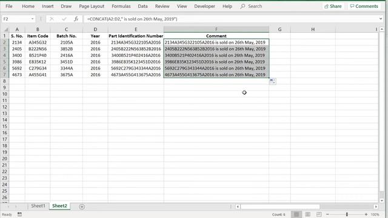Open the Insert ribbon tab
388x218 pixels.
pyautogui.click(x=47, y=6)
